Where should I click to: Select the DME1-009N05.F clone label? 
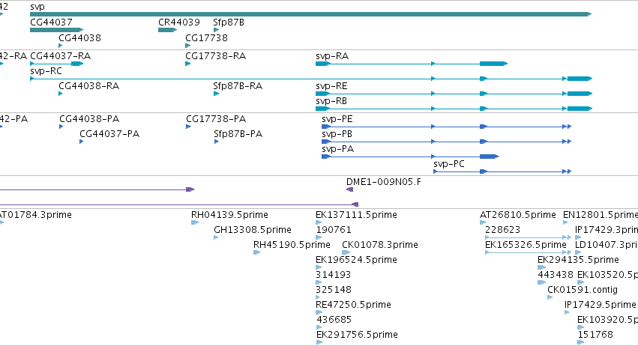pyautogui.click(x=384, y=182)
